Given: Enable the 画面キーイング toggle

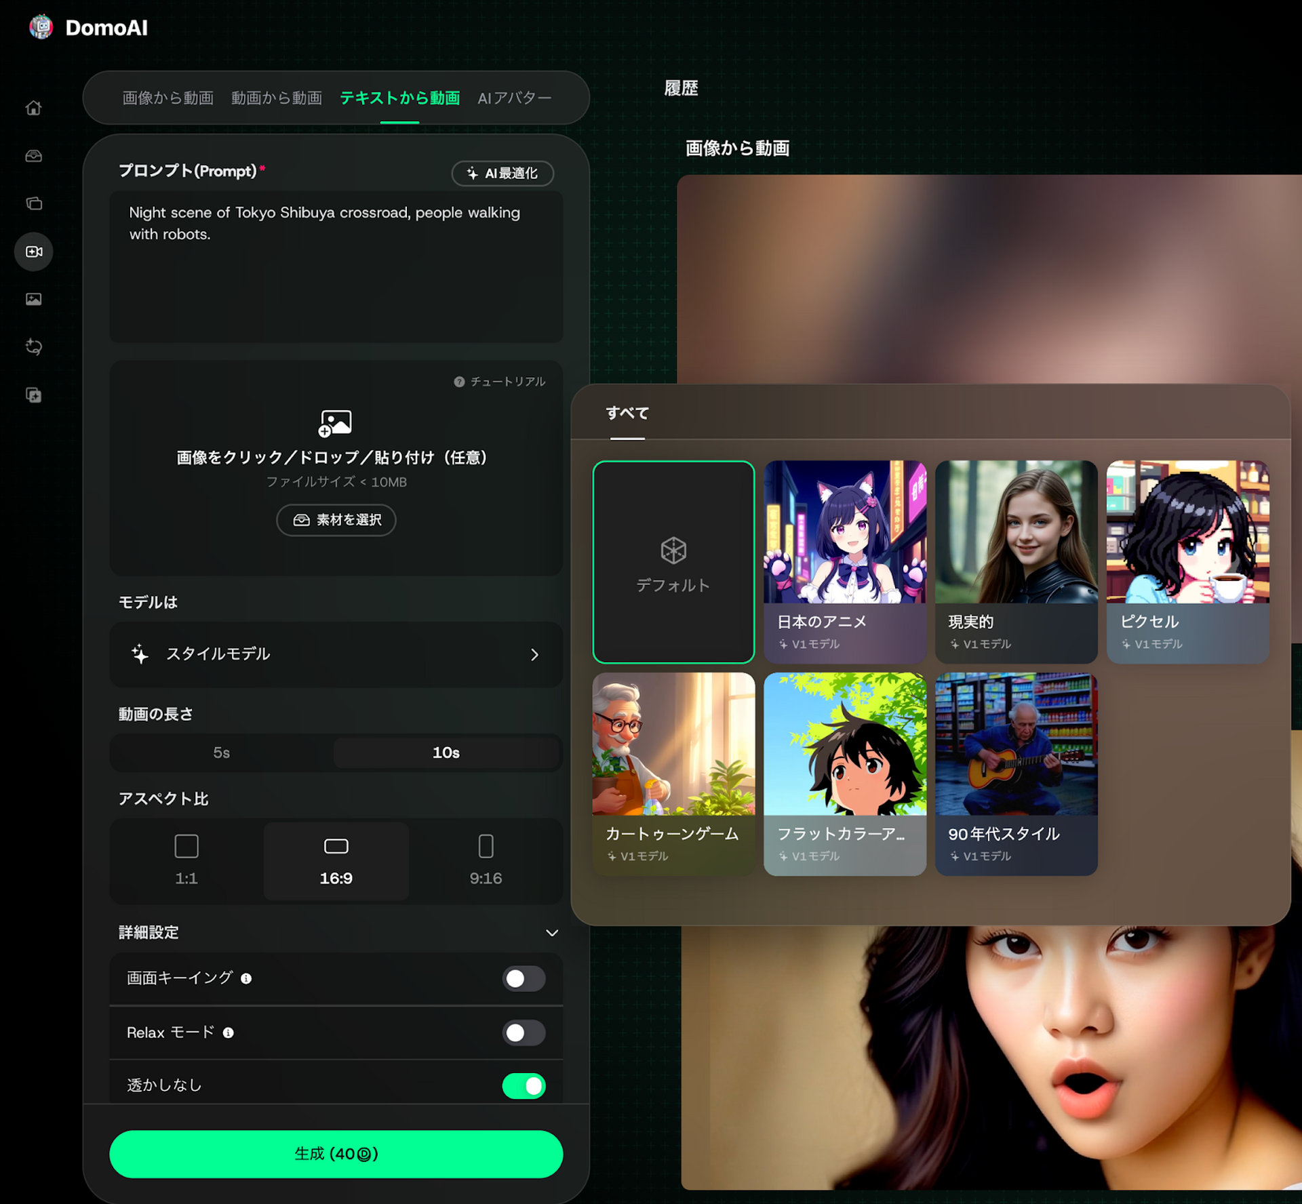Looking at the screenshot, I should pos(524,978).
